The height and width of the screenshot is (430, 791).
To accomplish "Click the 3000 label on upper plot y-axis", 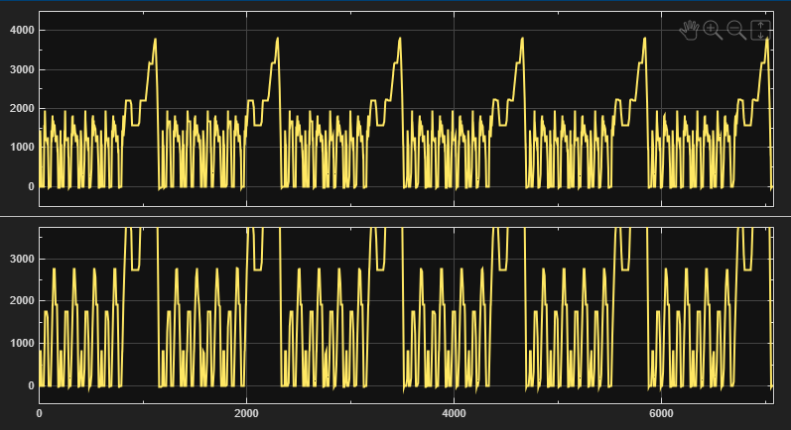I will click(22, 69).
